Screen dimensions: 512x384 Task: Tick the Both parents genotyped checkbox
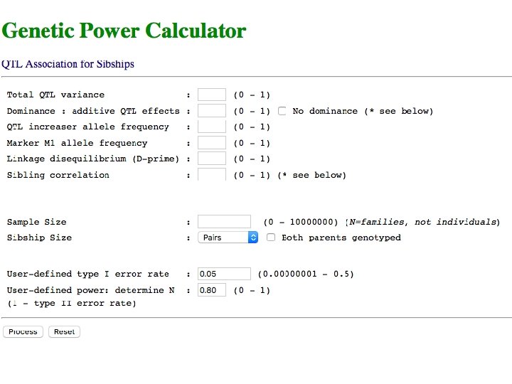tap(271, 238)
